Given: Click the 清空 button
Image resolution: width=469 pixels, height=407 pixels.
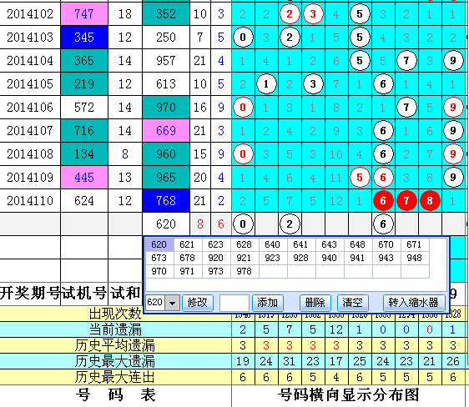Looking at the screenshot, I should pos(352,303).
